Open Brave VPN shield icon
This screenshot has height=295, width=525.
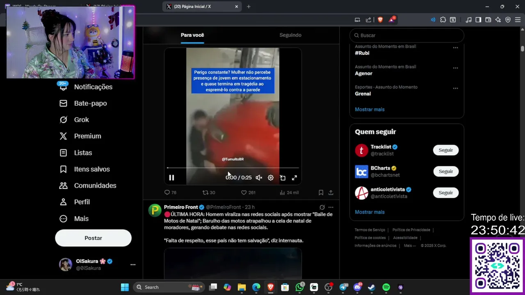pos(508,20)
